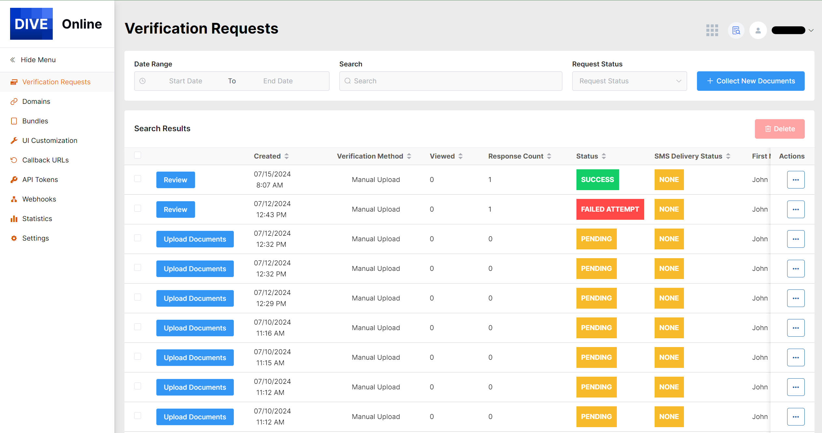Click the Webhooks icon in sidebar
Screen dimensions: 822x433
point(14,199)
